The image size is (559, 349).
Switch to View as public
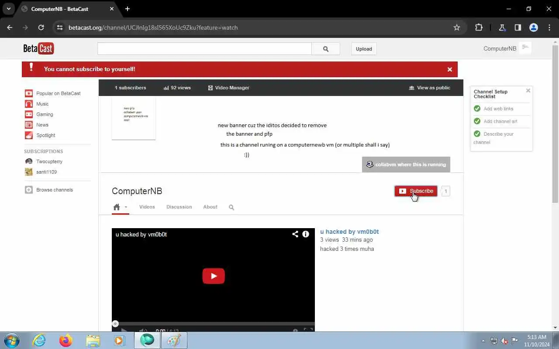430,88
